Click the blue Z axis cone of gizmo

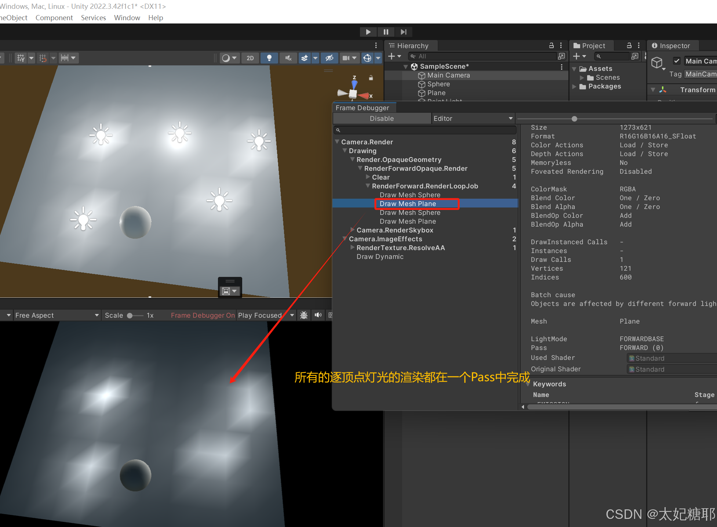(x=354, y=84)
